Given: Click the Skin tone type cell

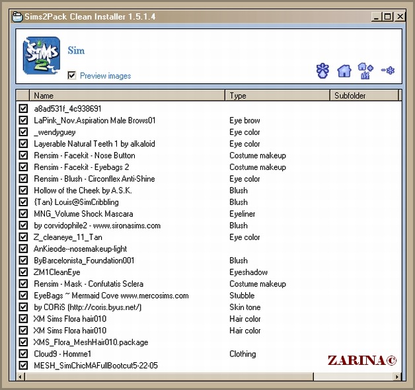Looking at the screenshot, I should click(245, 307).
